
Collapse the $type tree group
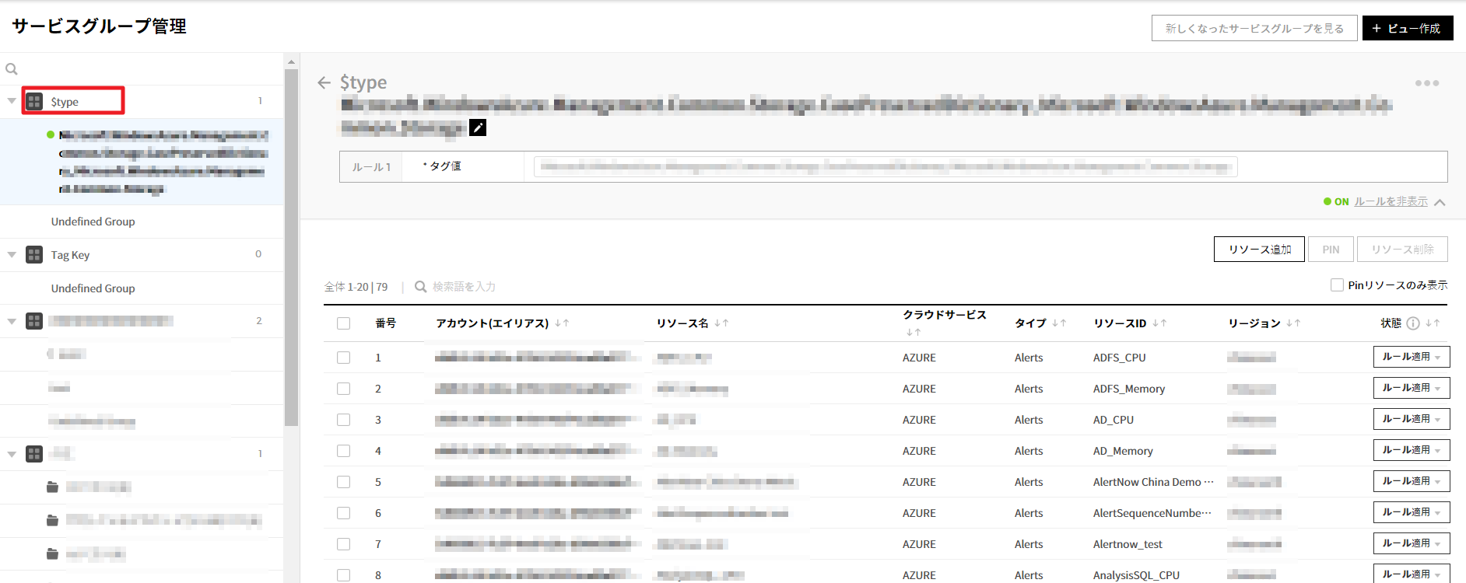(12, 101)
